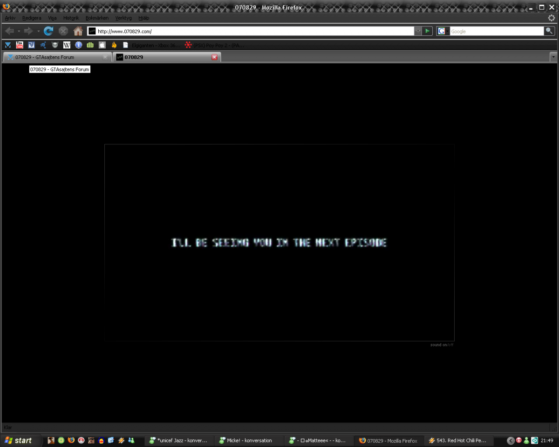Open the Micke! konversation taskbar button

pos(249,440)
